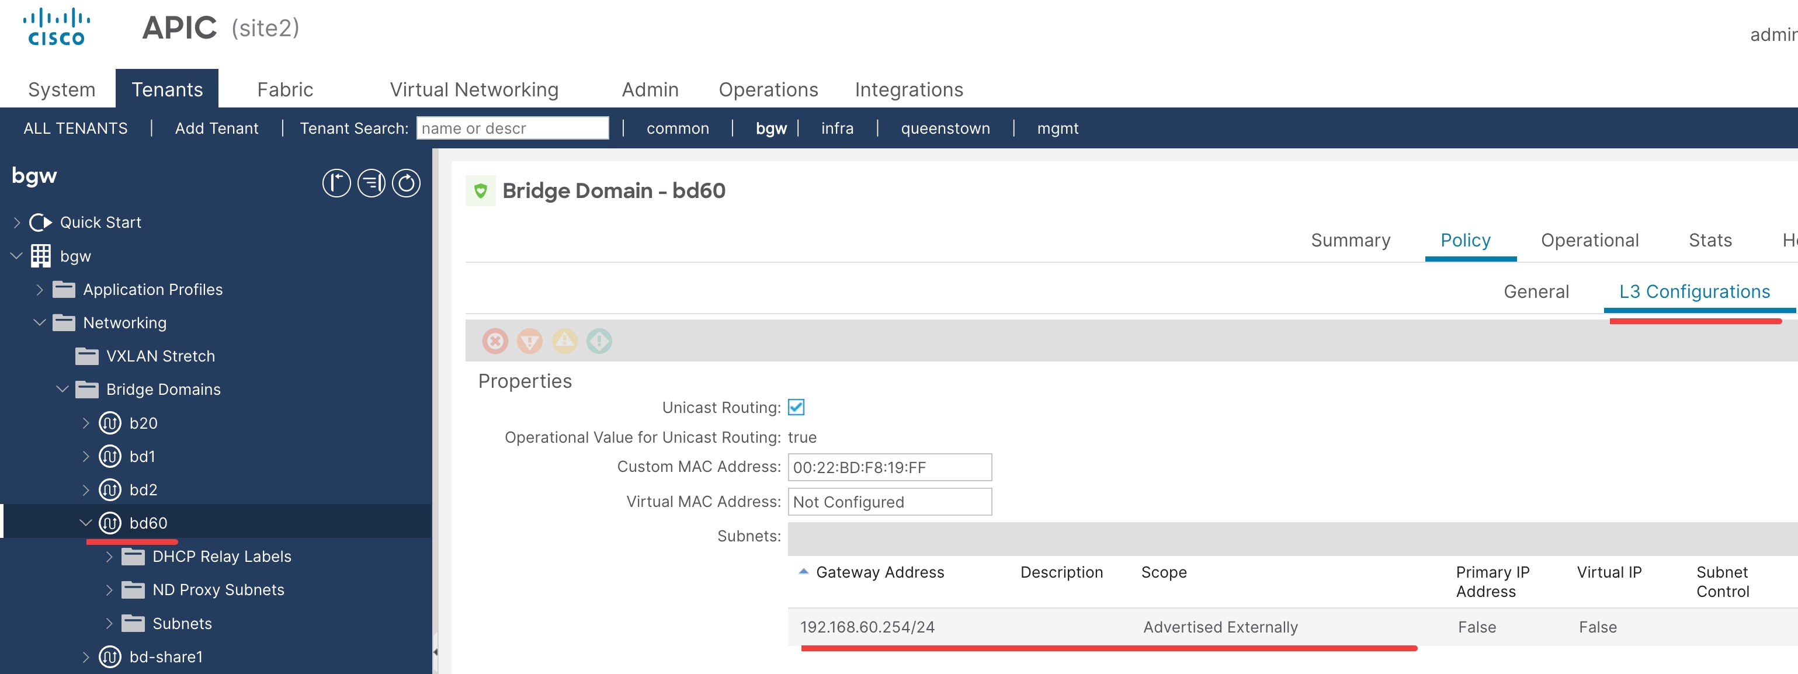Expand the Quick Start node
This screenshot has width=1798, height=674.
coord(17,223)
